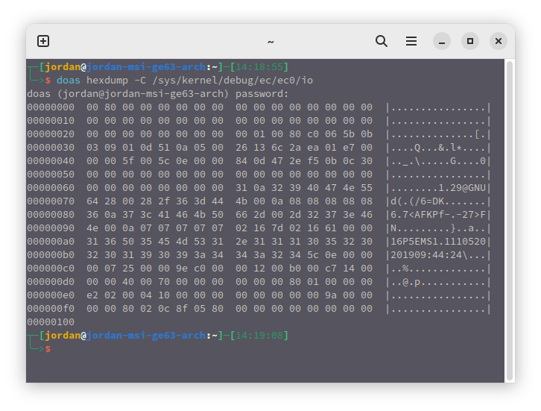
Task: Maximize the terminal window
Action: (x=470, y=41)
